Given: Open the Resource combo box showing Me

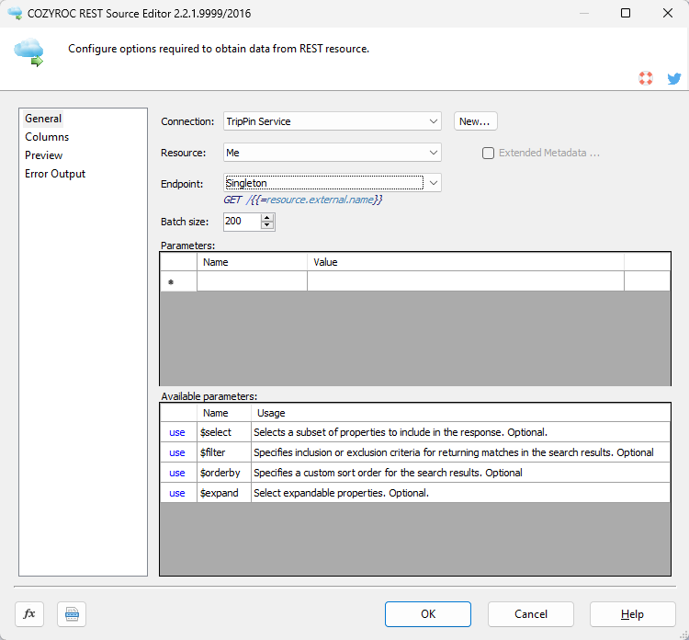Looking at the screenshot, I should tap(333, 153).
